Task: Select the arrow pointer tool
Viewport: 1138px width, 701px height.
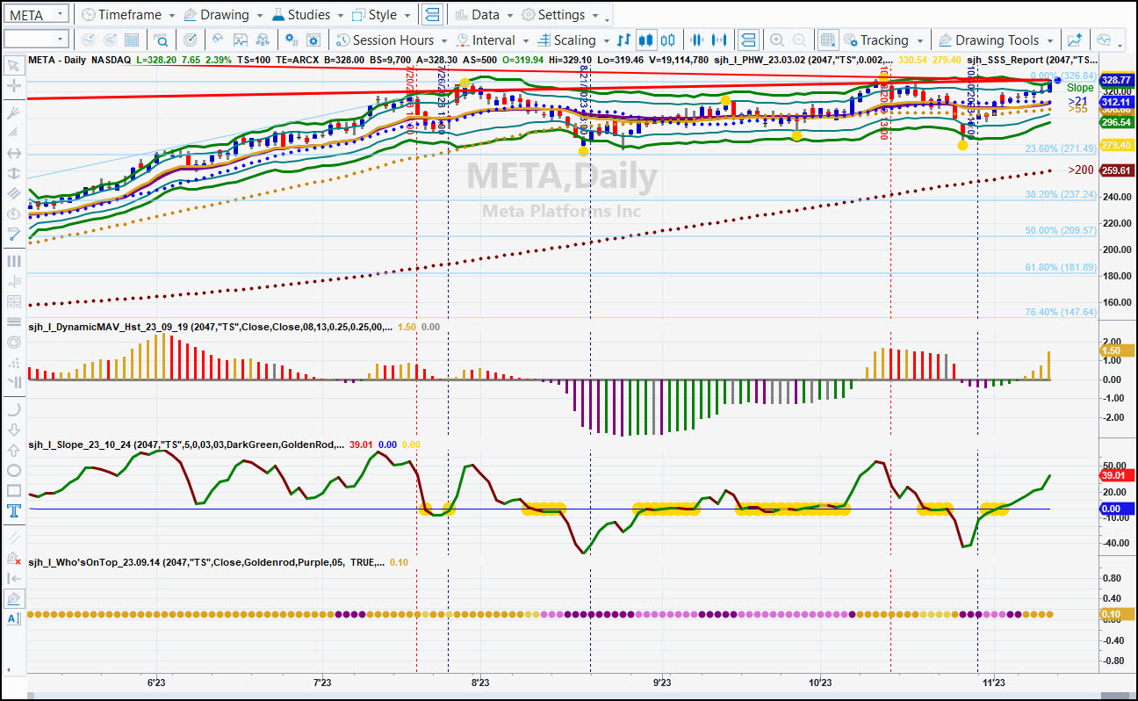Action: (x=13, y=64)
